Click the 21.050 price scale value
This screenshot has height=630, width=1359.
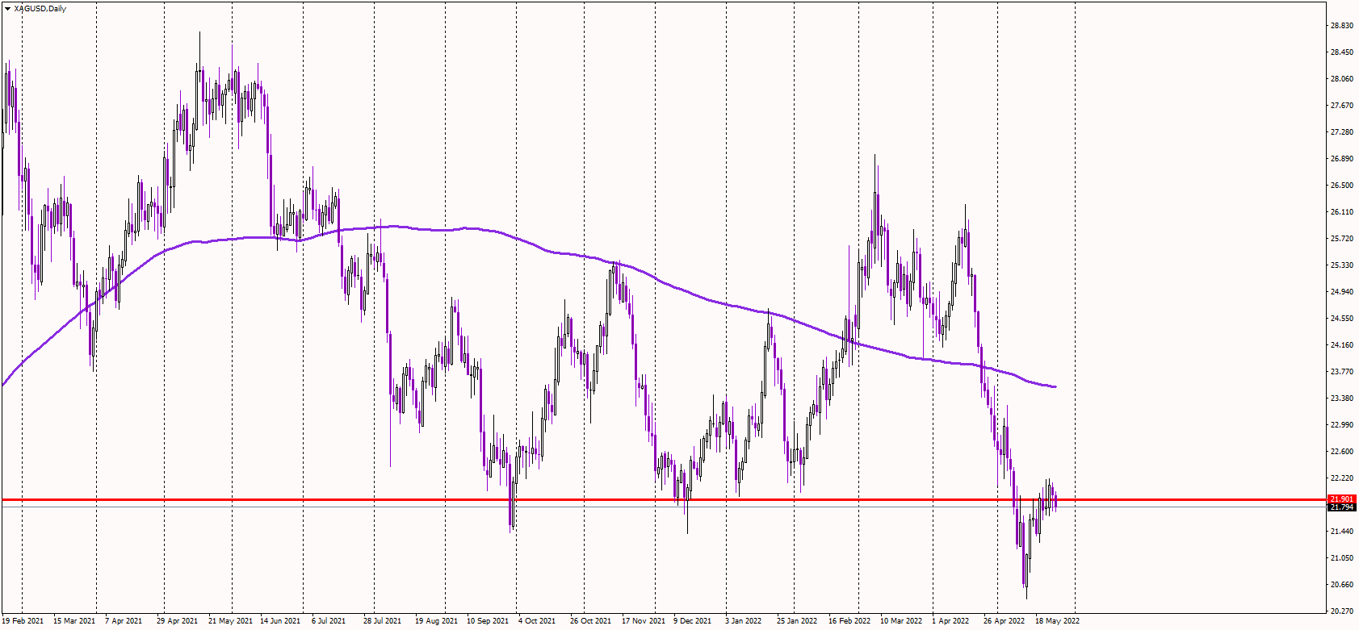coord(1342,558)
